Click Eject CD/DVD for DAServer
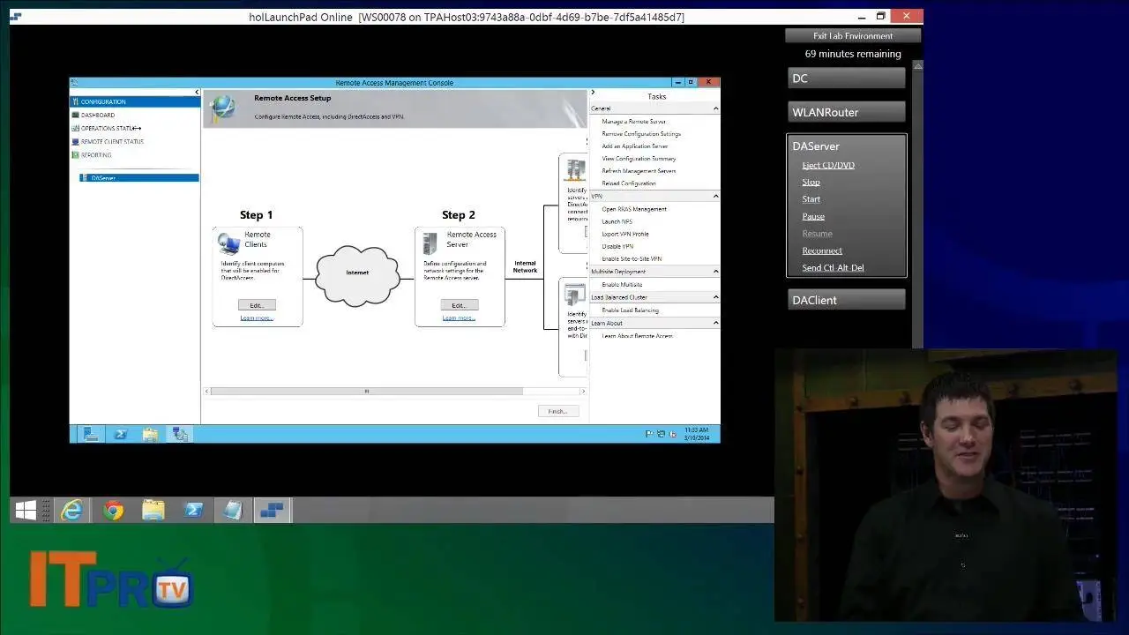This screenshot has height=635, width=1129. 828,165
